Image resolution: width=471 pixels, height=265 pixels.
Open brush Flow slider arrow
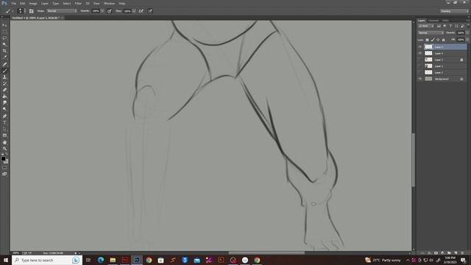[134, 11]
